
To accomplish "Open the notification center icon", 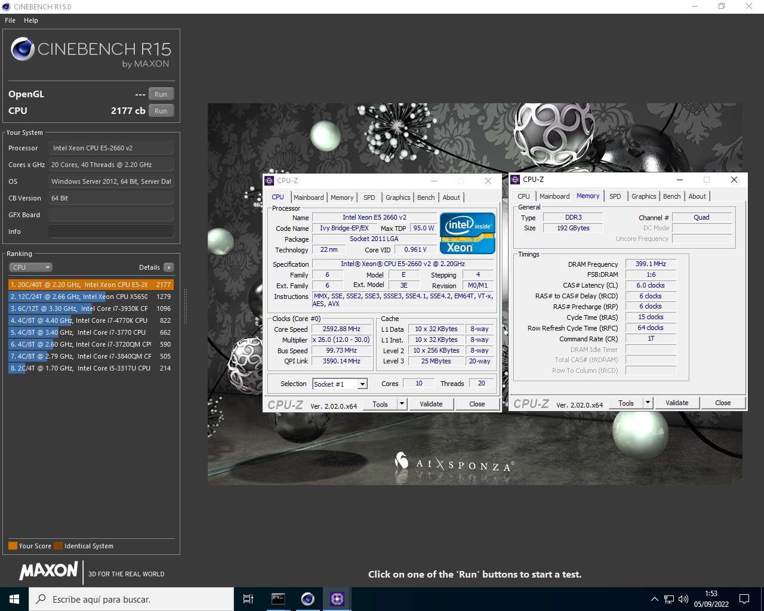I will point(744,599).
